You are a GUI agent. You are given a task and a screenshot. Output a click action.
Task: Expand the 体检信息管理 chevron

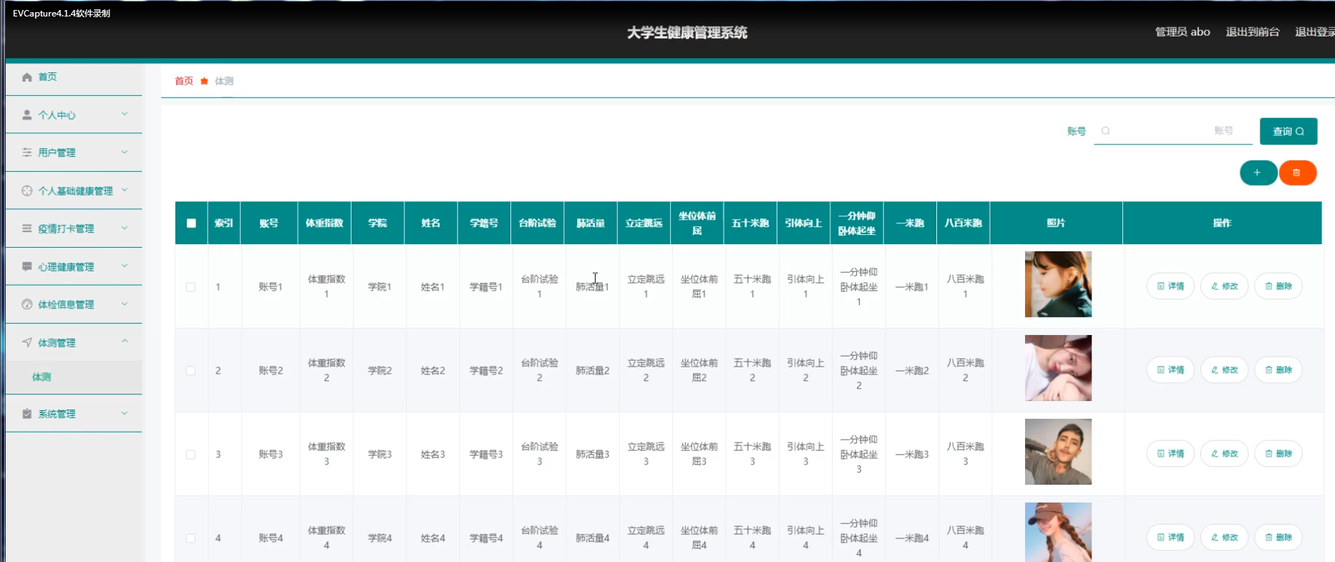coord(125,304)
